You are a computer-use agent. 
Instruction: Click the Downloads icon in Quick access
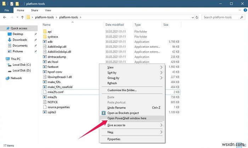[x=10, y=40]
